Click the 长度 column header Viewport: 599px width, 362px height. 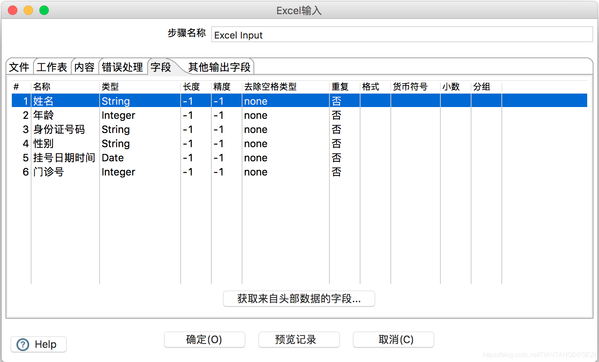[196, 87]
